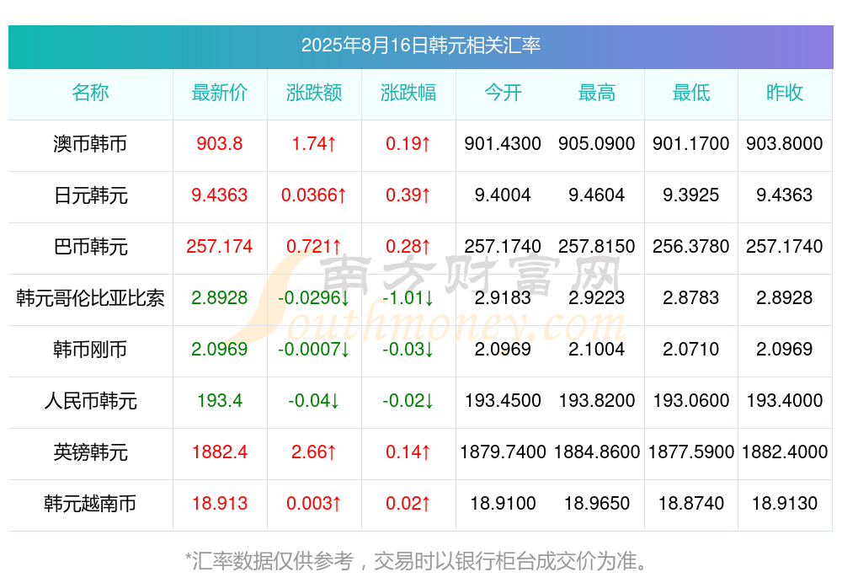Click change percent 0.39↑
The height and width of the screenshot is (588, 842).
[x=408, y=195]
